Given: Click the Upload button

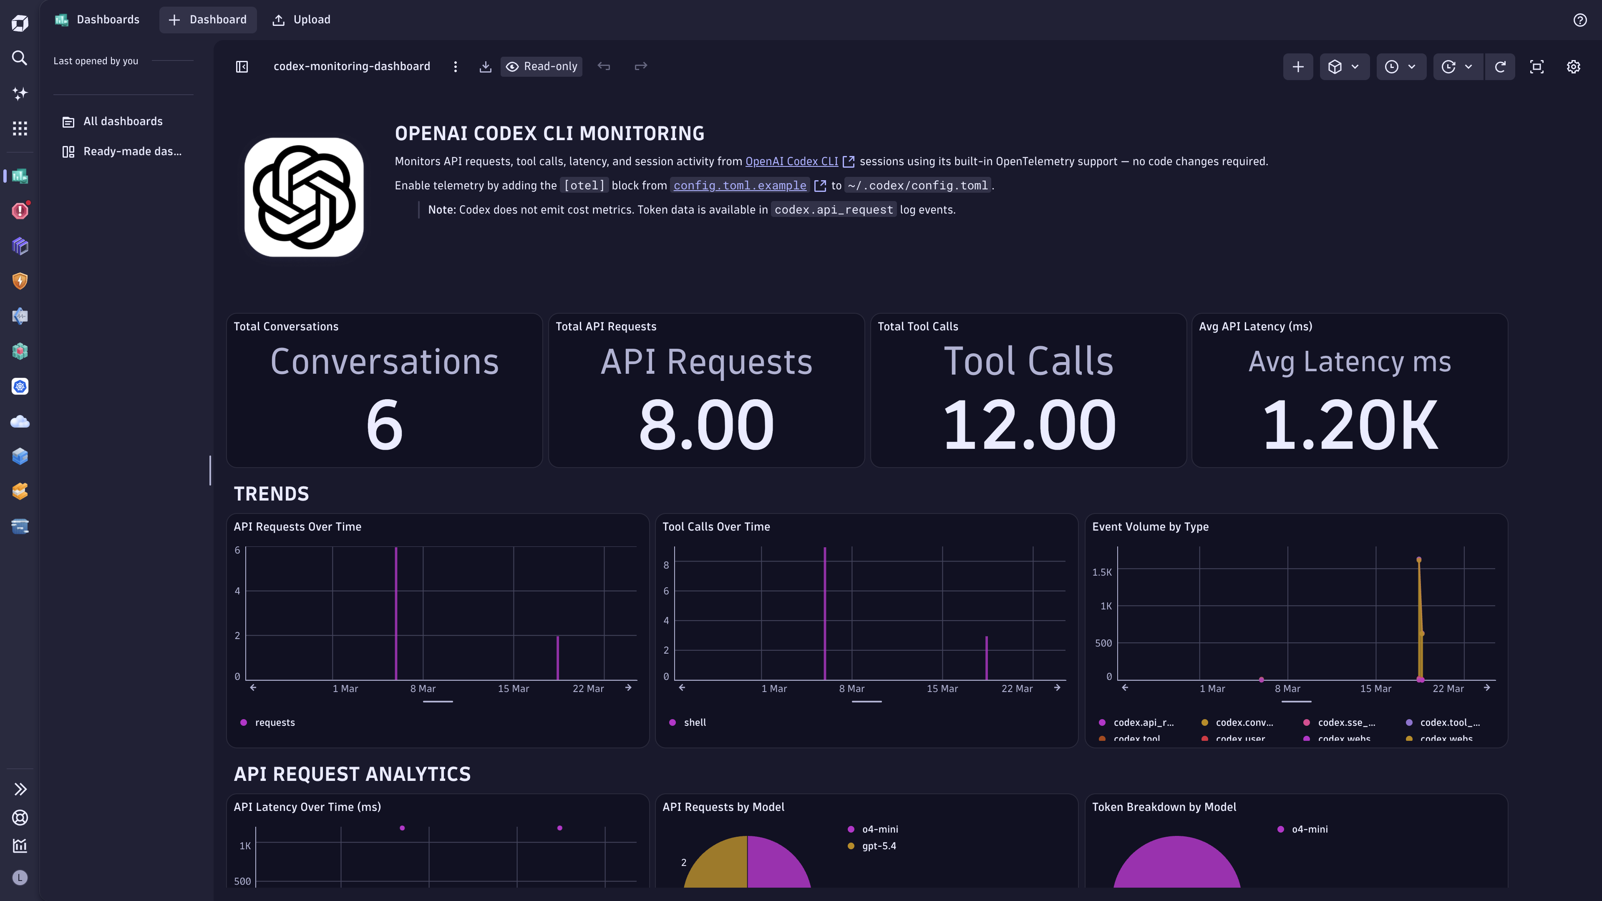Looking at the screenshot, I should click(x=302, y=20).
